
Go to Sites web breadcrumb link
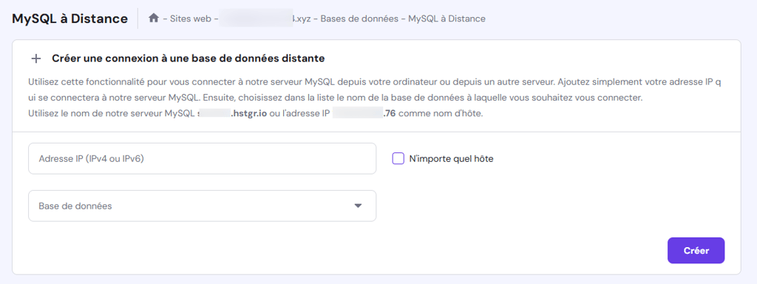[191, 18]
